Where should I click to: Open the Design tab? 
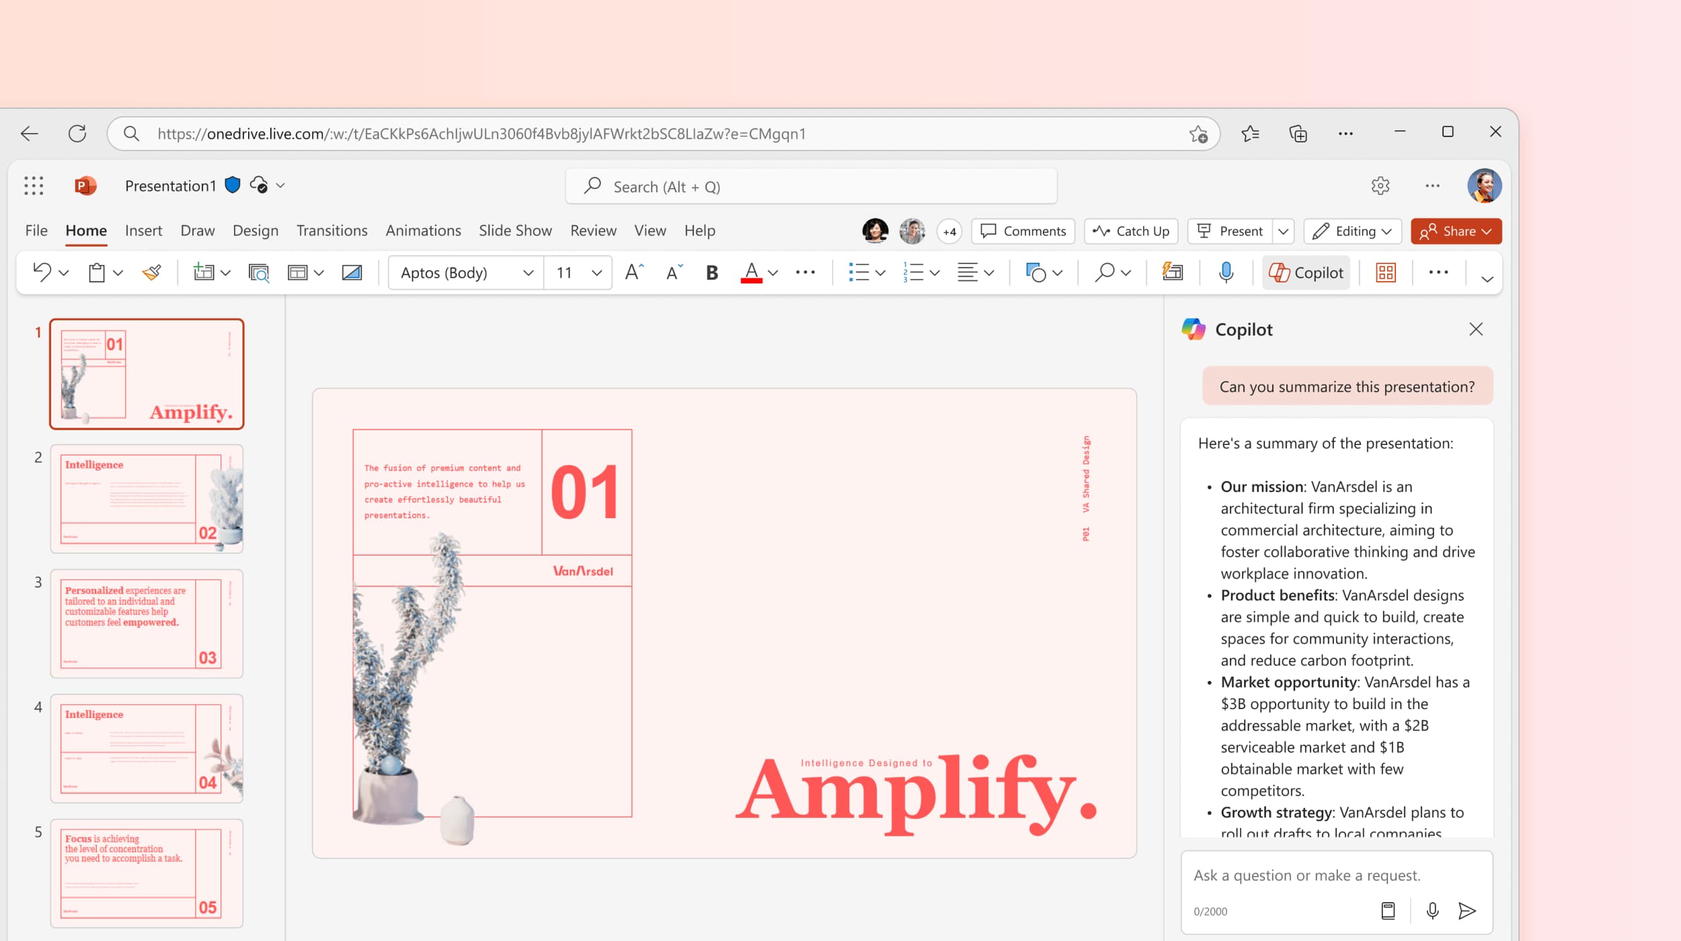[x=255, y=230]
